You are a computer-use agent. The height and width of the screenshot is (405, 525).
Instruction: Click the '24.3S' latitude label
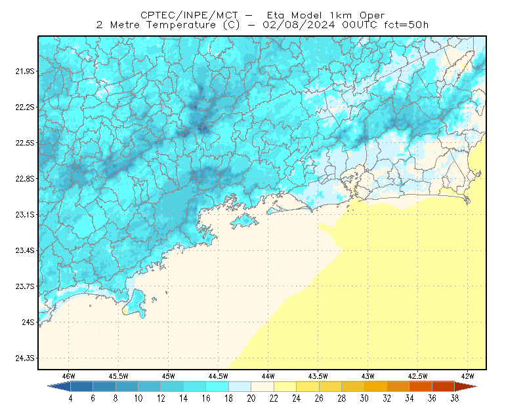[25, 358]
